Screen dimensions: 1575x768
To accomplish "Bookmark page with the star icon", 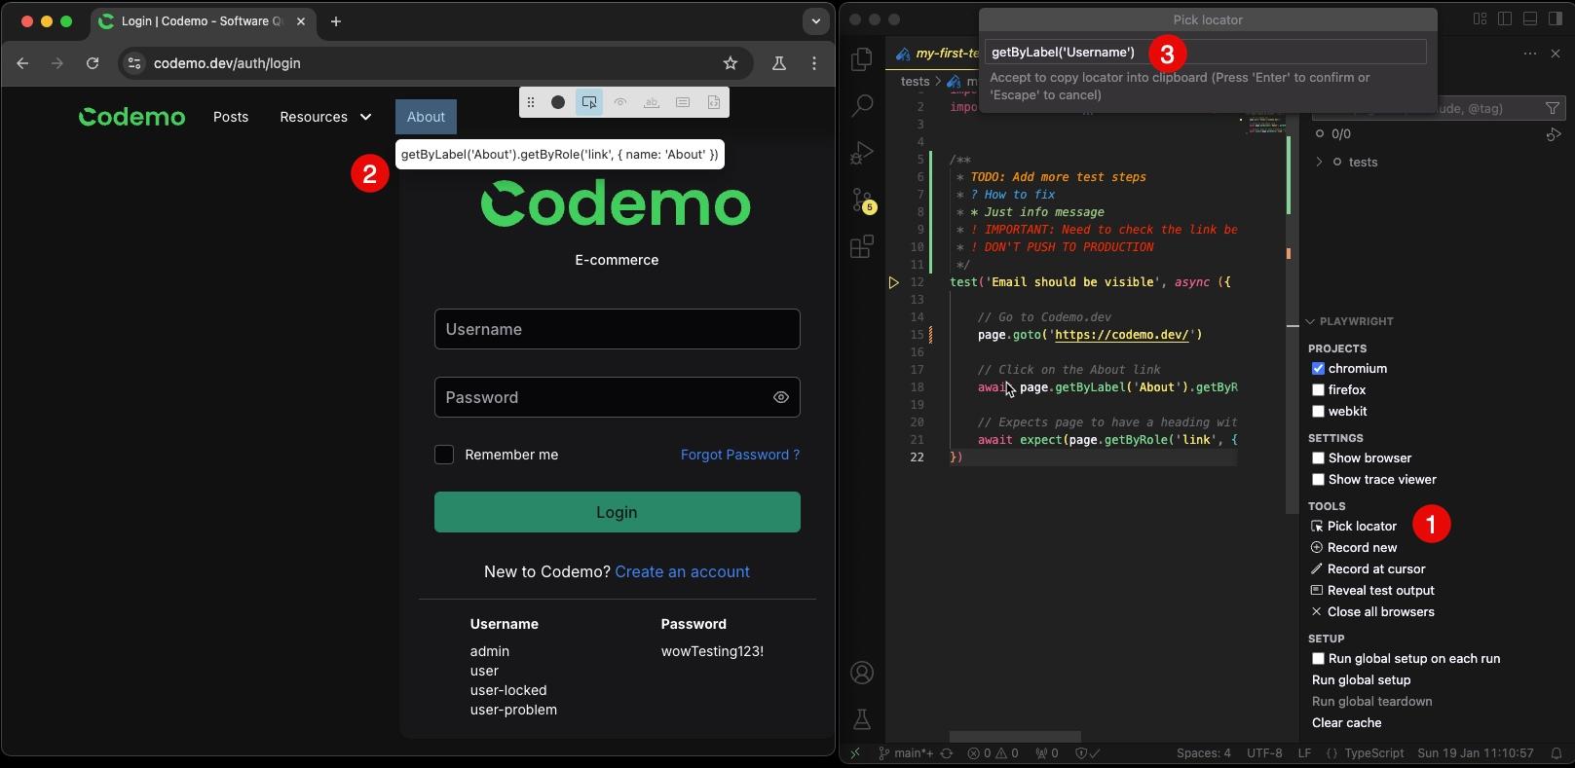I will point(731,63).
